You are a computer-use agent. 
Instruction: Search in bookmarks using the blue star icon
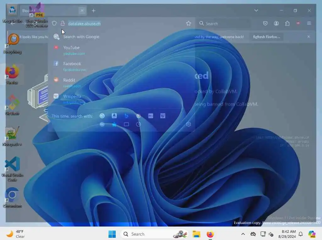coord(114,124)
